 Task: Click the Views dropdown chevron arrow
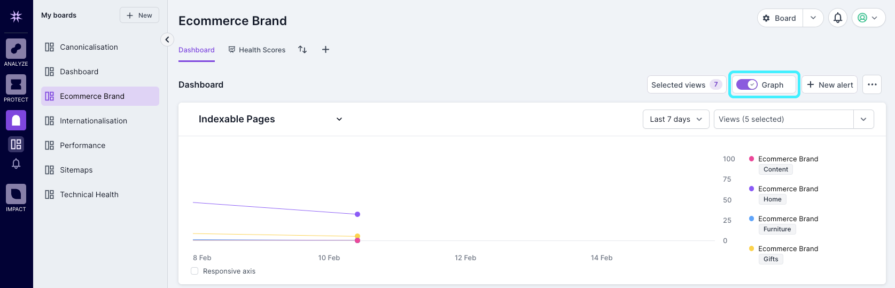click(x=863, y=119)
